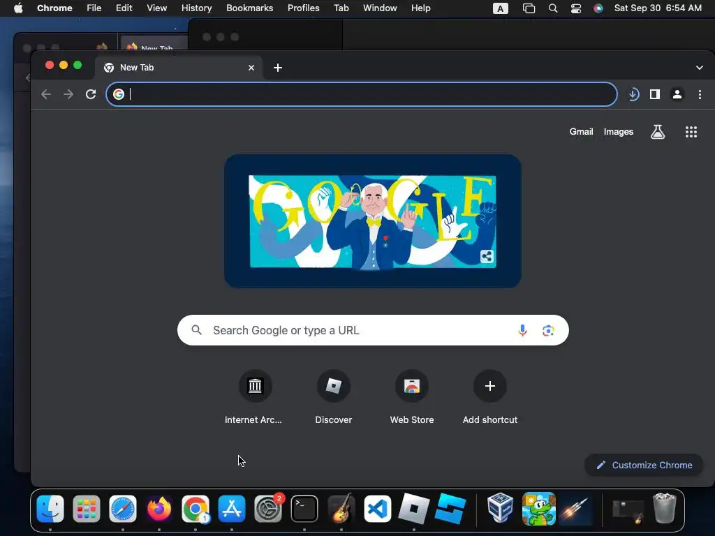Open the Chrome three-dot menu

[700, 94]
